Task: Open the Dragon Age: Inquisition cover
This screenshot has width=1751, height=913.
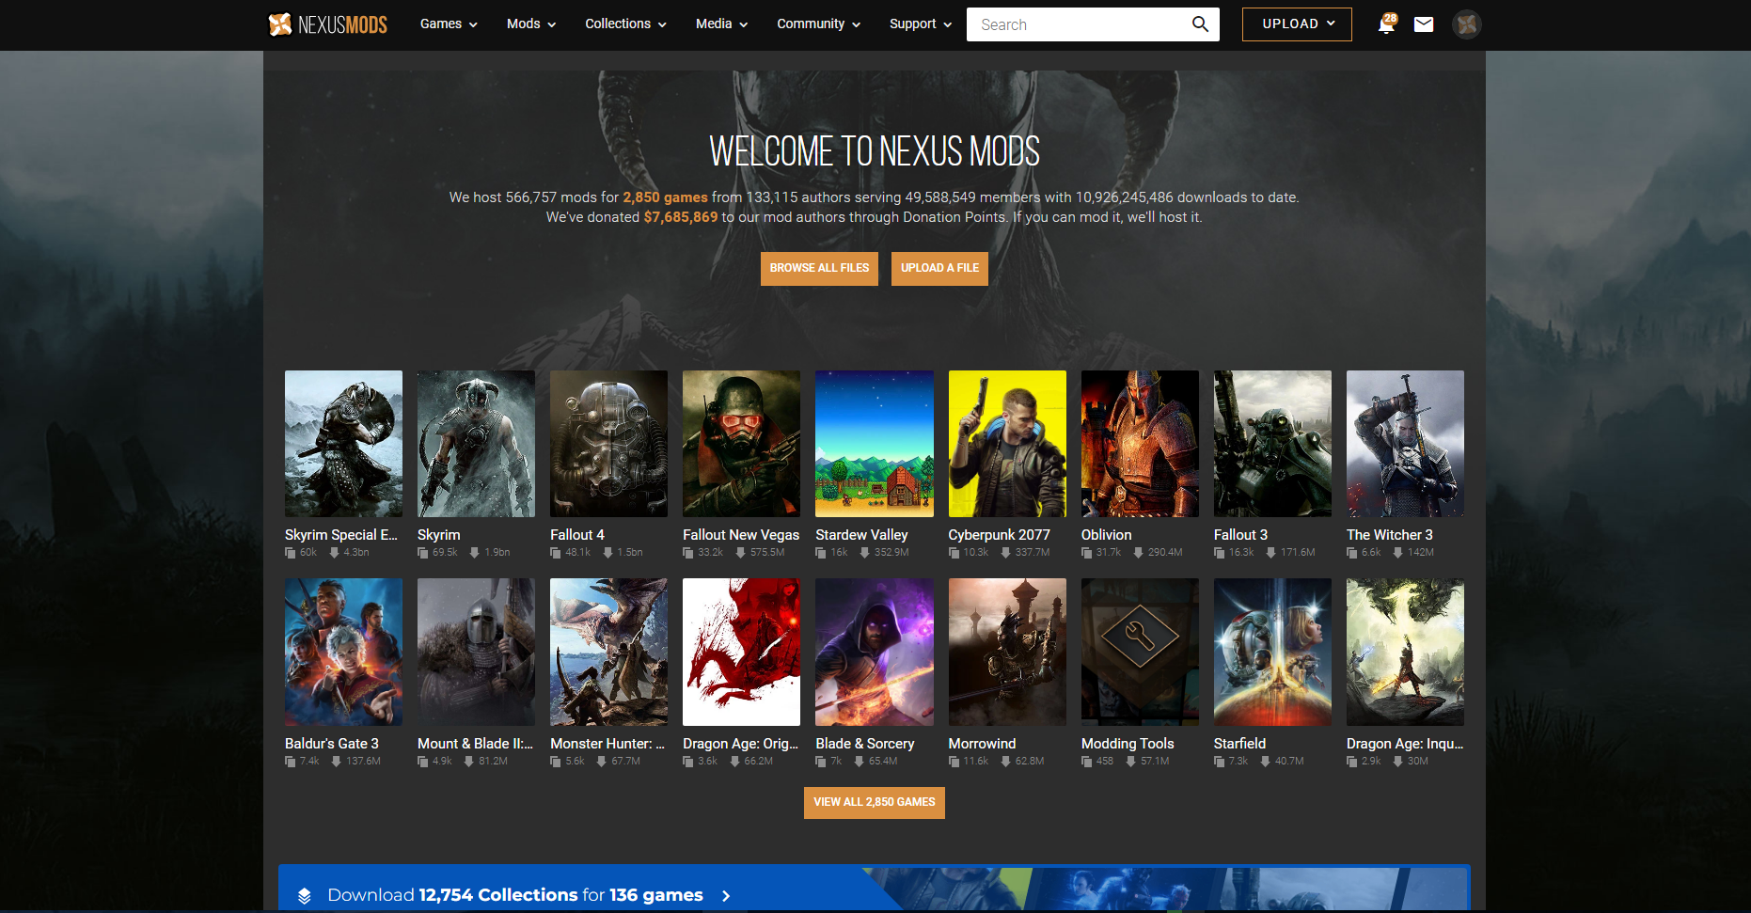Action: pos(1405,652)
